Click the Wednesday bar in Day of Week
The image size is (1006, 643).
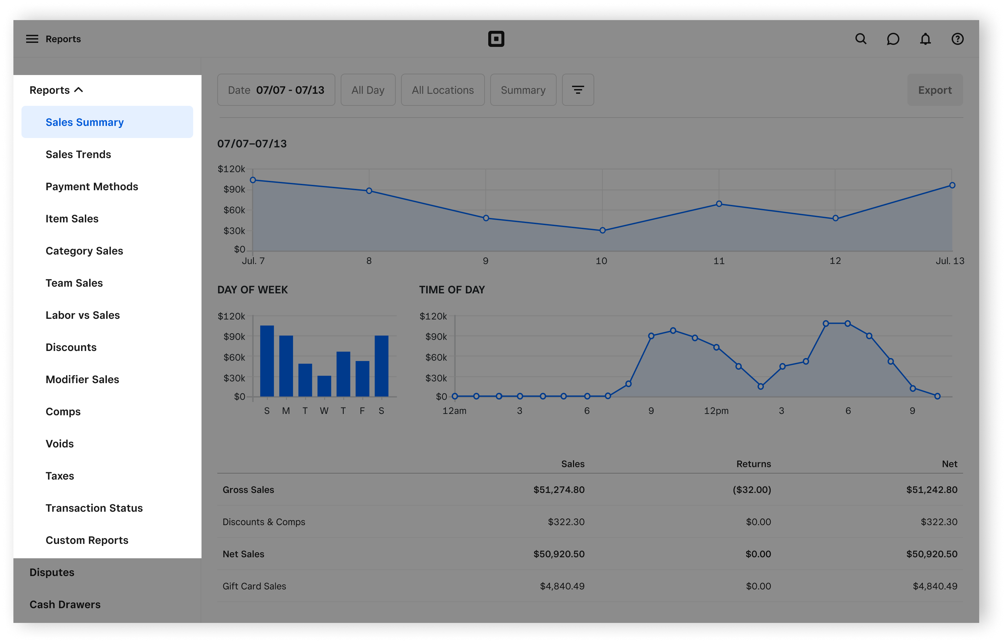click(x=324, y=386)
